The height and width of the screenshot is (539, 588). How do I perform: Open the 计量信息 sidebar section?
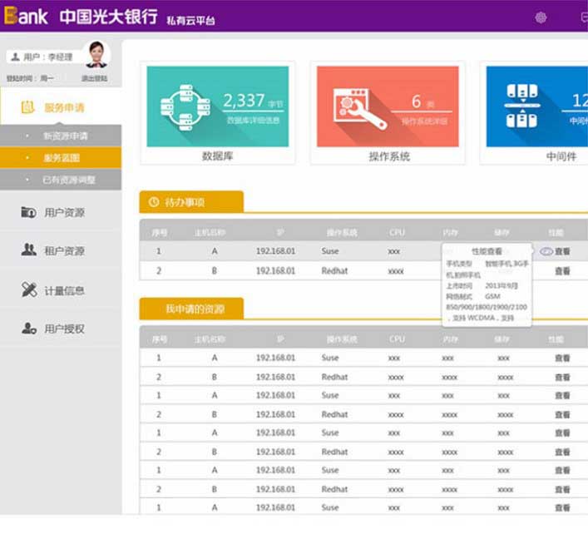pyautogui.click(x=64, y=290)
